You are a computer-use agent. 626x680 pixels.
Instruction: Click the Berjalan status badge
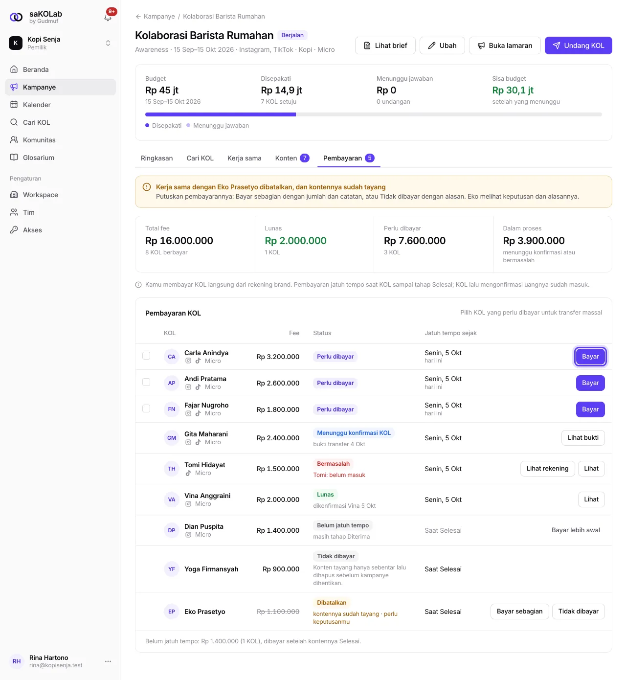click(x=292, y=35)
